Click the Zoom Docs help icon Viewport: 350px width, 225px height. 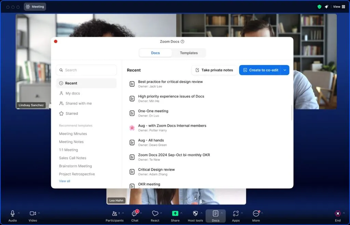pos(183,42)
